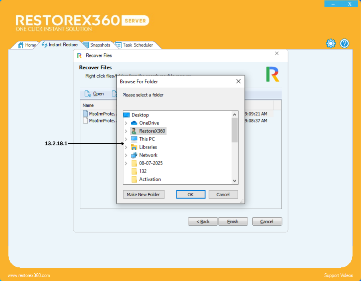Select the Desktop tree item text
361x281 pixels.
pyautogui.click(x=140, y=115)
